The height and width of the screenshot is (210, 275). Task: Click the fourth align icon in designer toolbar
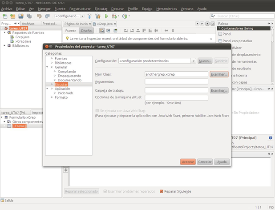tap(144, 31)
